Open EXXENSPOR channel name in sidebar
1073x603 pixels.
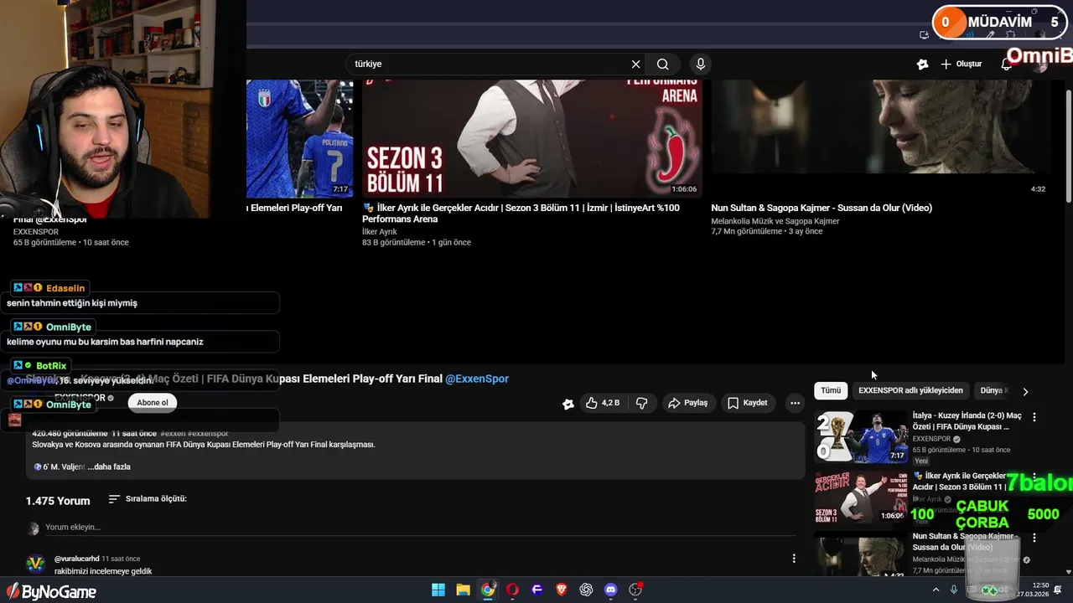click(x=931, y=439)
